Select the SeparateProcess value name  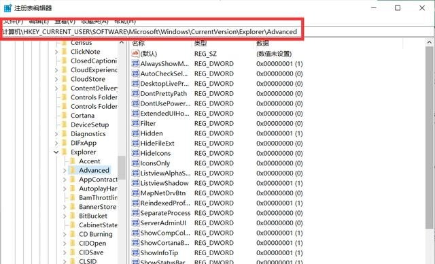tap(165, 213)
